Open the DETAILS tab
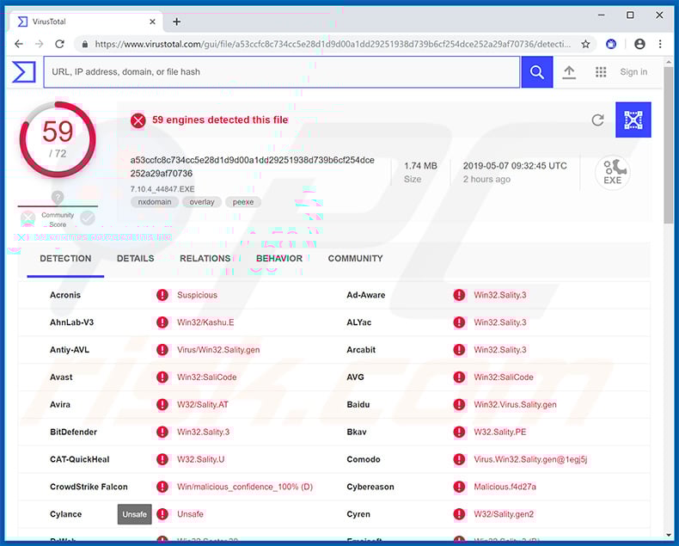Screen dimensions: 679x546 pyautogui.click(x=135, y=259)
